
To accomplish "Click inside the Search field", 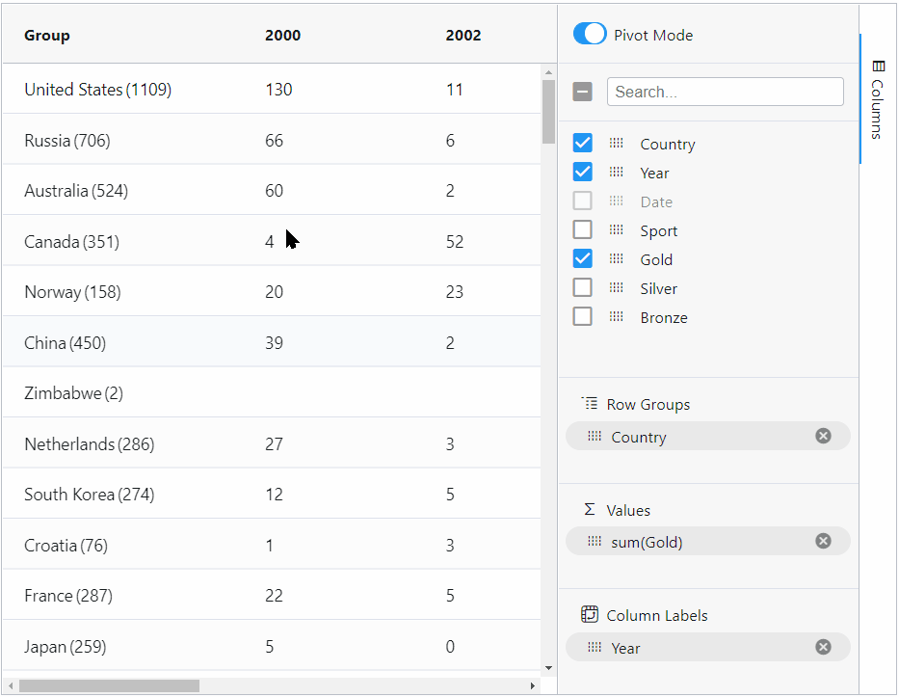I will [x=725, y=91].
